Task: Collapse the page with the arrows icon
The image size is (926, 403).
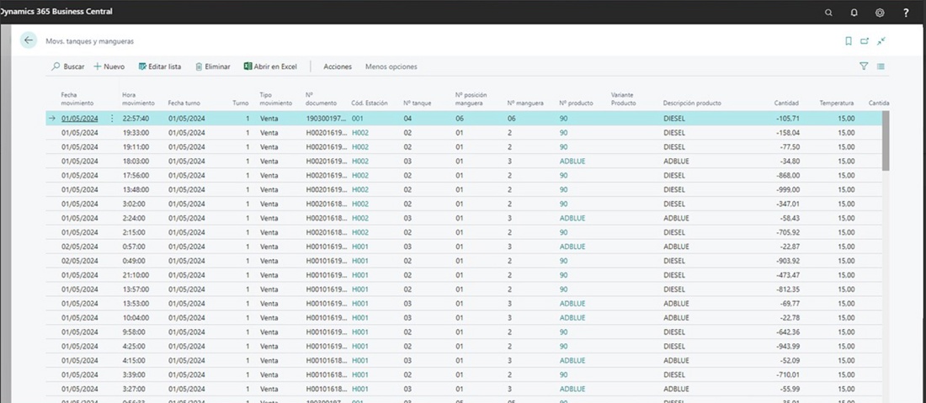Action: [881, 40]
